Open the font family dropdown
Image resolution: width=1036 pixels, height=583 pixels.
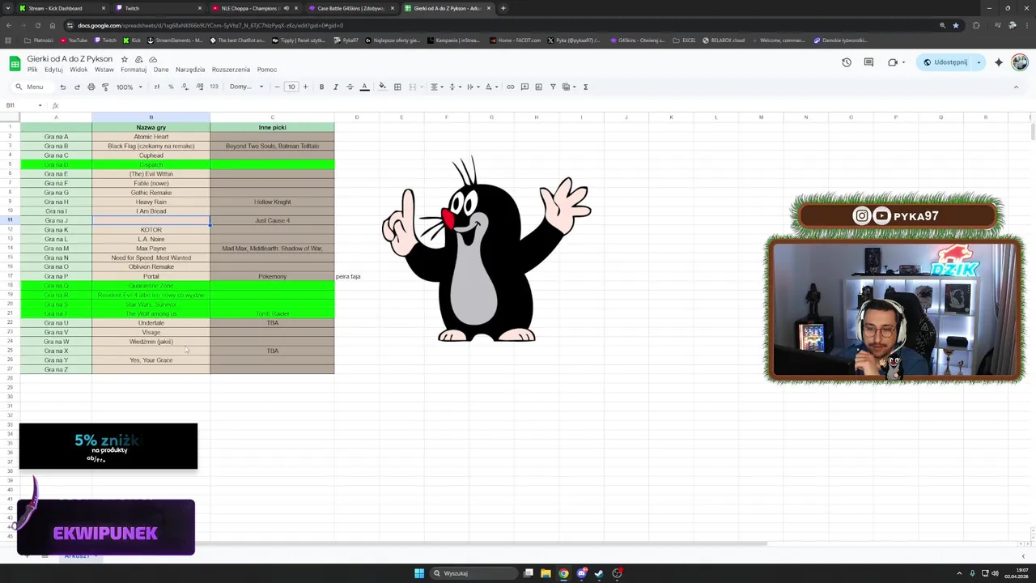tap(246, 87)
